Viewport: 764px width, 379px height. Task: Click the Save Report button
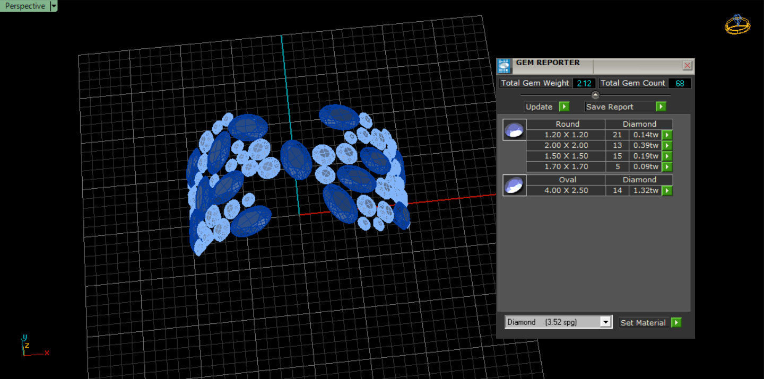tap(620, 107)
